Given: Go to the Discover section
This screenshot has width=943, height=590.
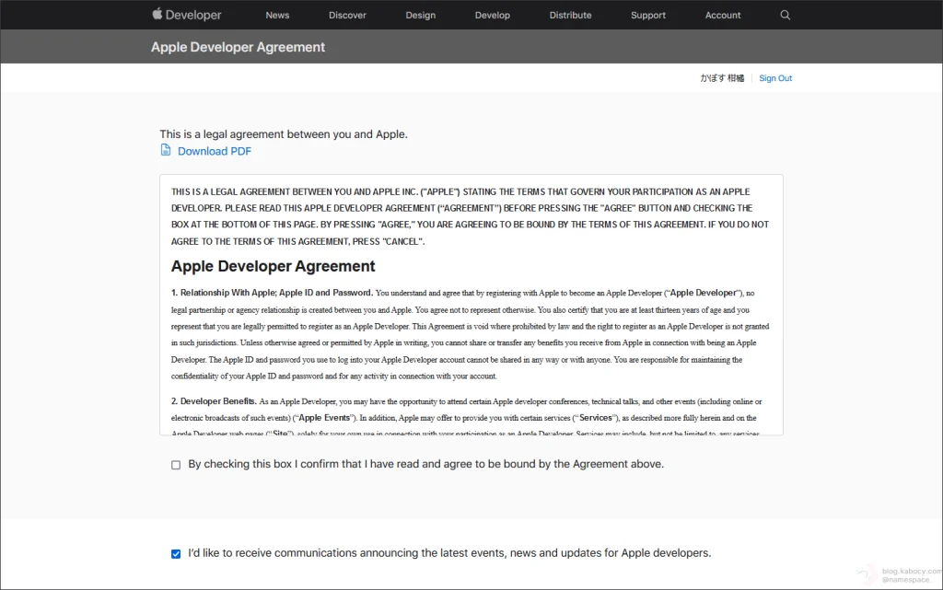Looking at the screenshot, I should pyautogui.click(x=347, y=15).
